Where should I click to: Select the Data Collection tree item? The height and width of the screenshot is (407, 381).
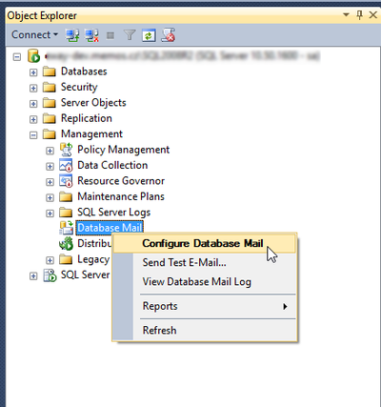pos(112,165)
